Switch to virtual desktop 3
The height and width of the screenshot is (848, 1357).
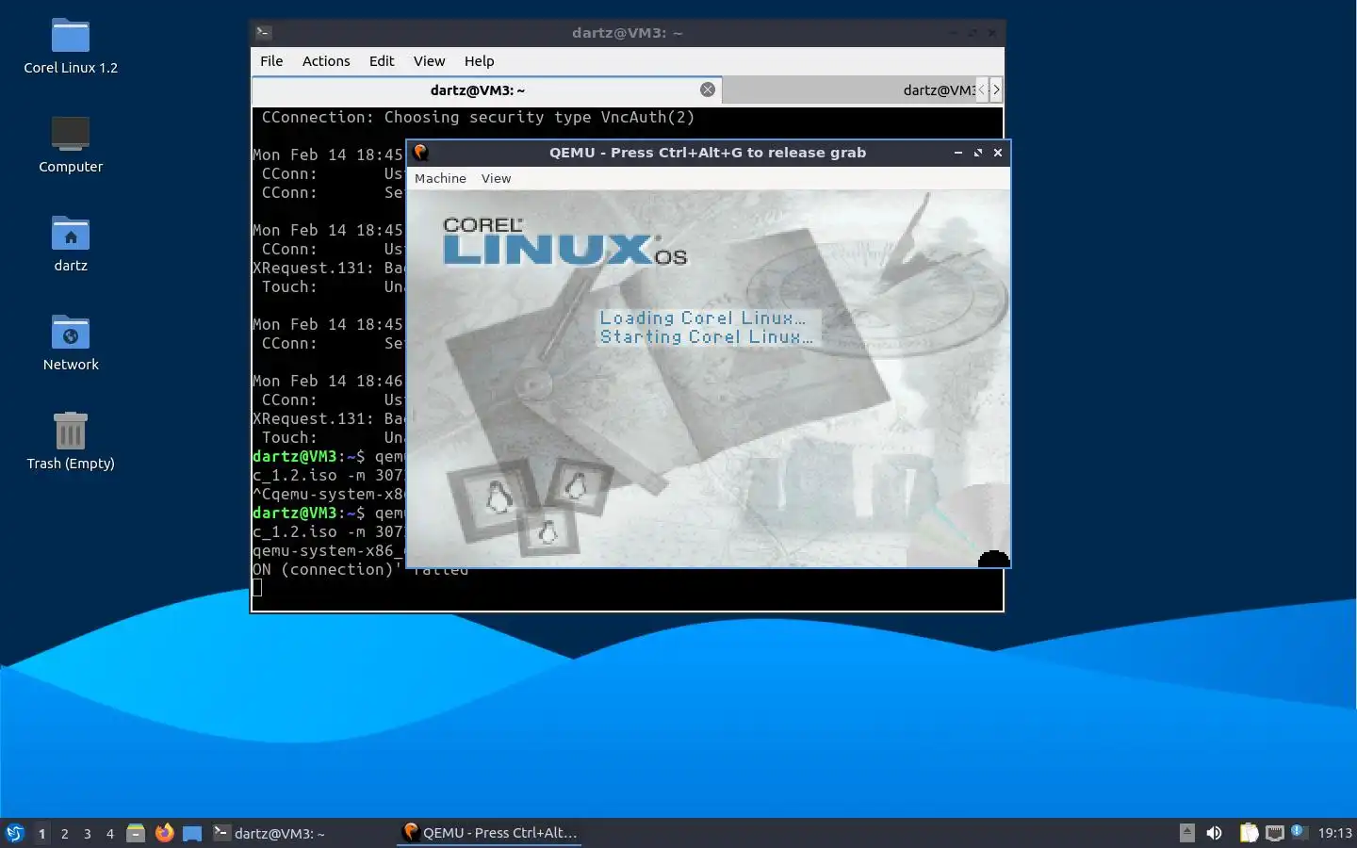[x=87, y=833]
